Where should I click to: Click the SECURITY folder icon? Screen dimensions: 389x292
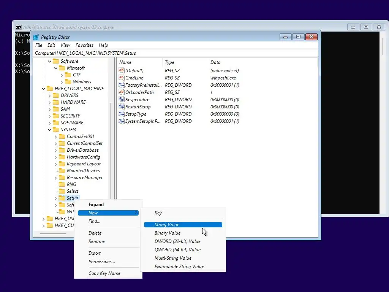[56, 116]
